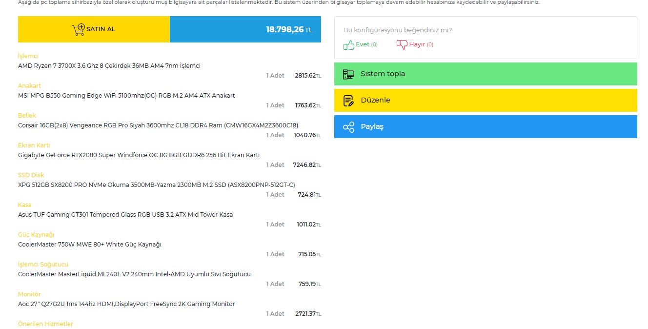Click the power supply price 715.05 TL
The image size is (648, 329).
(x=309, y=254)
